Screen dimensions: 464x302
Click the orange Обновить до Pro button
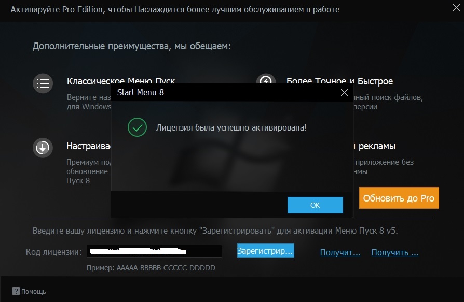coord(399,198)
